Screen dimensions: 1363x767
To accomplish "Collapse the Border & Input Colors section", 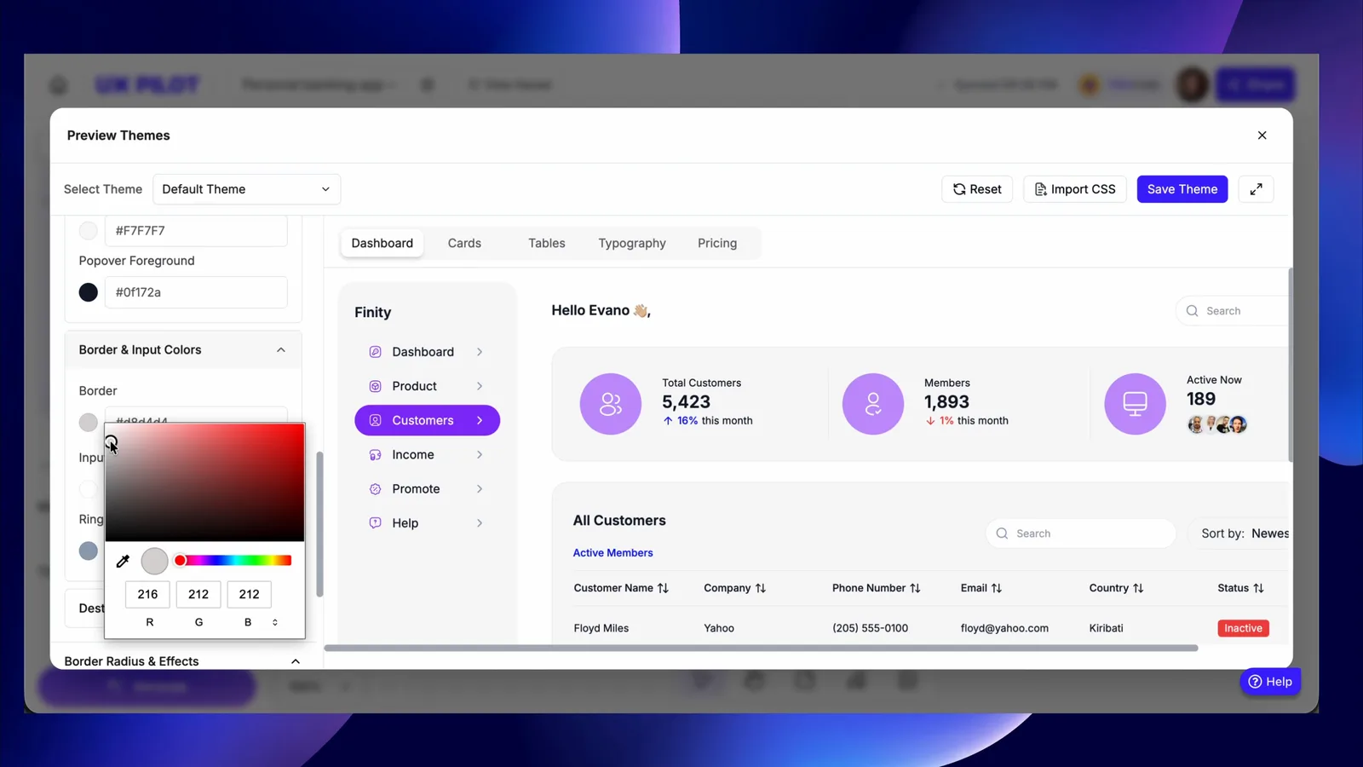I will tap(281, 350).
